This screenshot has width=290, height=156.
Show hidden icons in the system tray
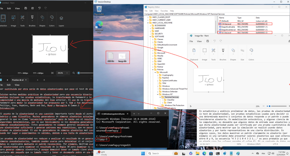pyautogui.click(x=252, y=153)
